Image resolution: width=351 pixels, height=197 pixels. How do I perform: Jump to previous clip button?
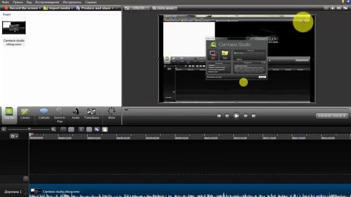click(219, 115)
